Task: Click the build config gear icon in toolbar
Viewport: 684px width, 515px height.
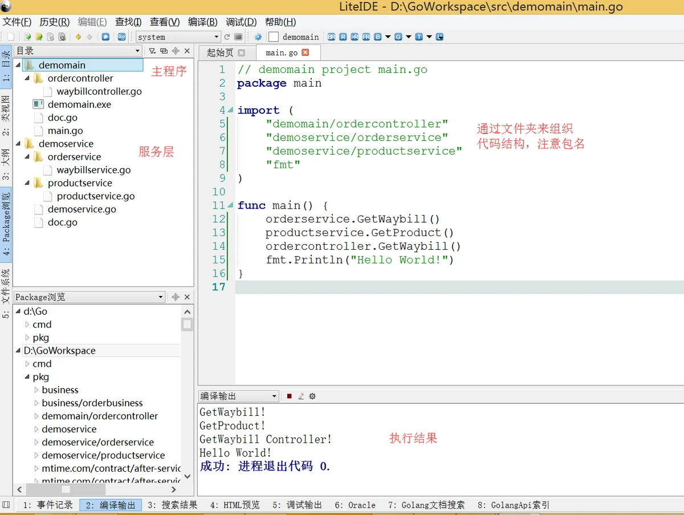Action: (258, 37)
